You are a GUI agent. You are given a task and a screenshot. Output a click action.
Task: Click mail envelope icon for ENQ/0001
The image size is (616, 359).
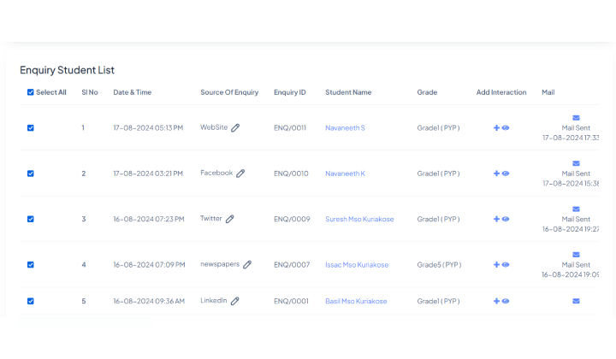click(x=576, y=301)
